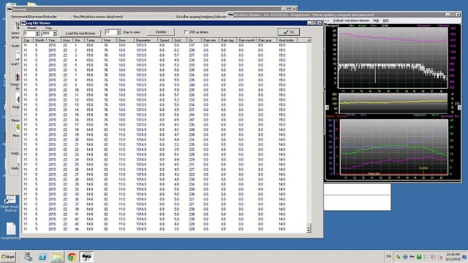The image size is (468, 263).
Task: Click the log table scrollbar up arrow
Action: [309, 40]
